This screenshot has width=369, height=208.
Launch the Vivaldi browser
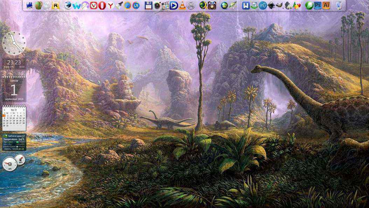94,5
